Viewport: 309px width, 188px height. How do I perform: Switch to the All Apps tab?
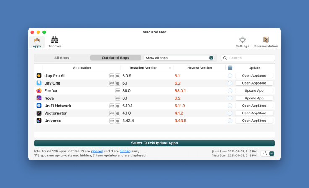coord(62,58)
